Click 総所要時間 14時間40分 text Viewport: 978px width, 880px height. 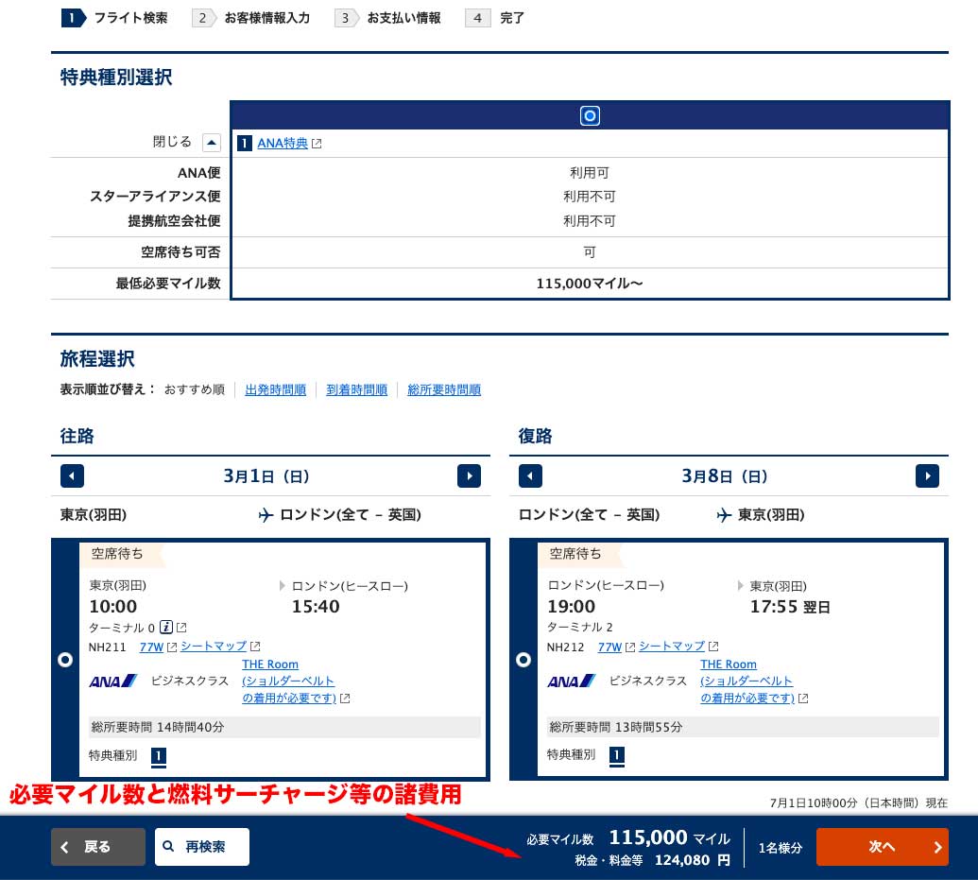[158, 727]
